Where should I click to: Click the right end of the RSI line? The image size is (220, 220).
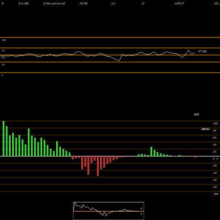coord(195,52)
